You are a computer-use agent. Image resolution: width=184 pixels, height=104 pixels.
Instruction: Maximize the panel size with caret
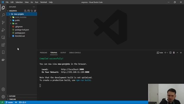point(177,53)
